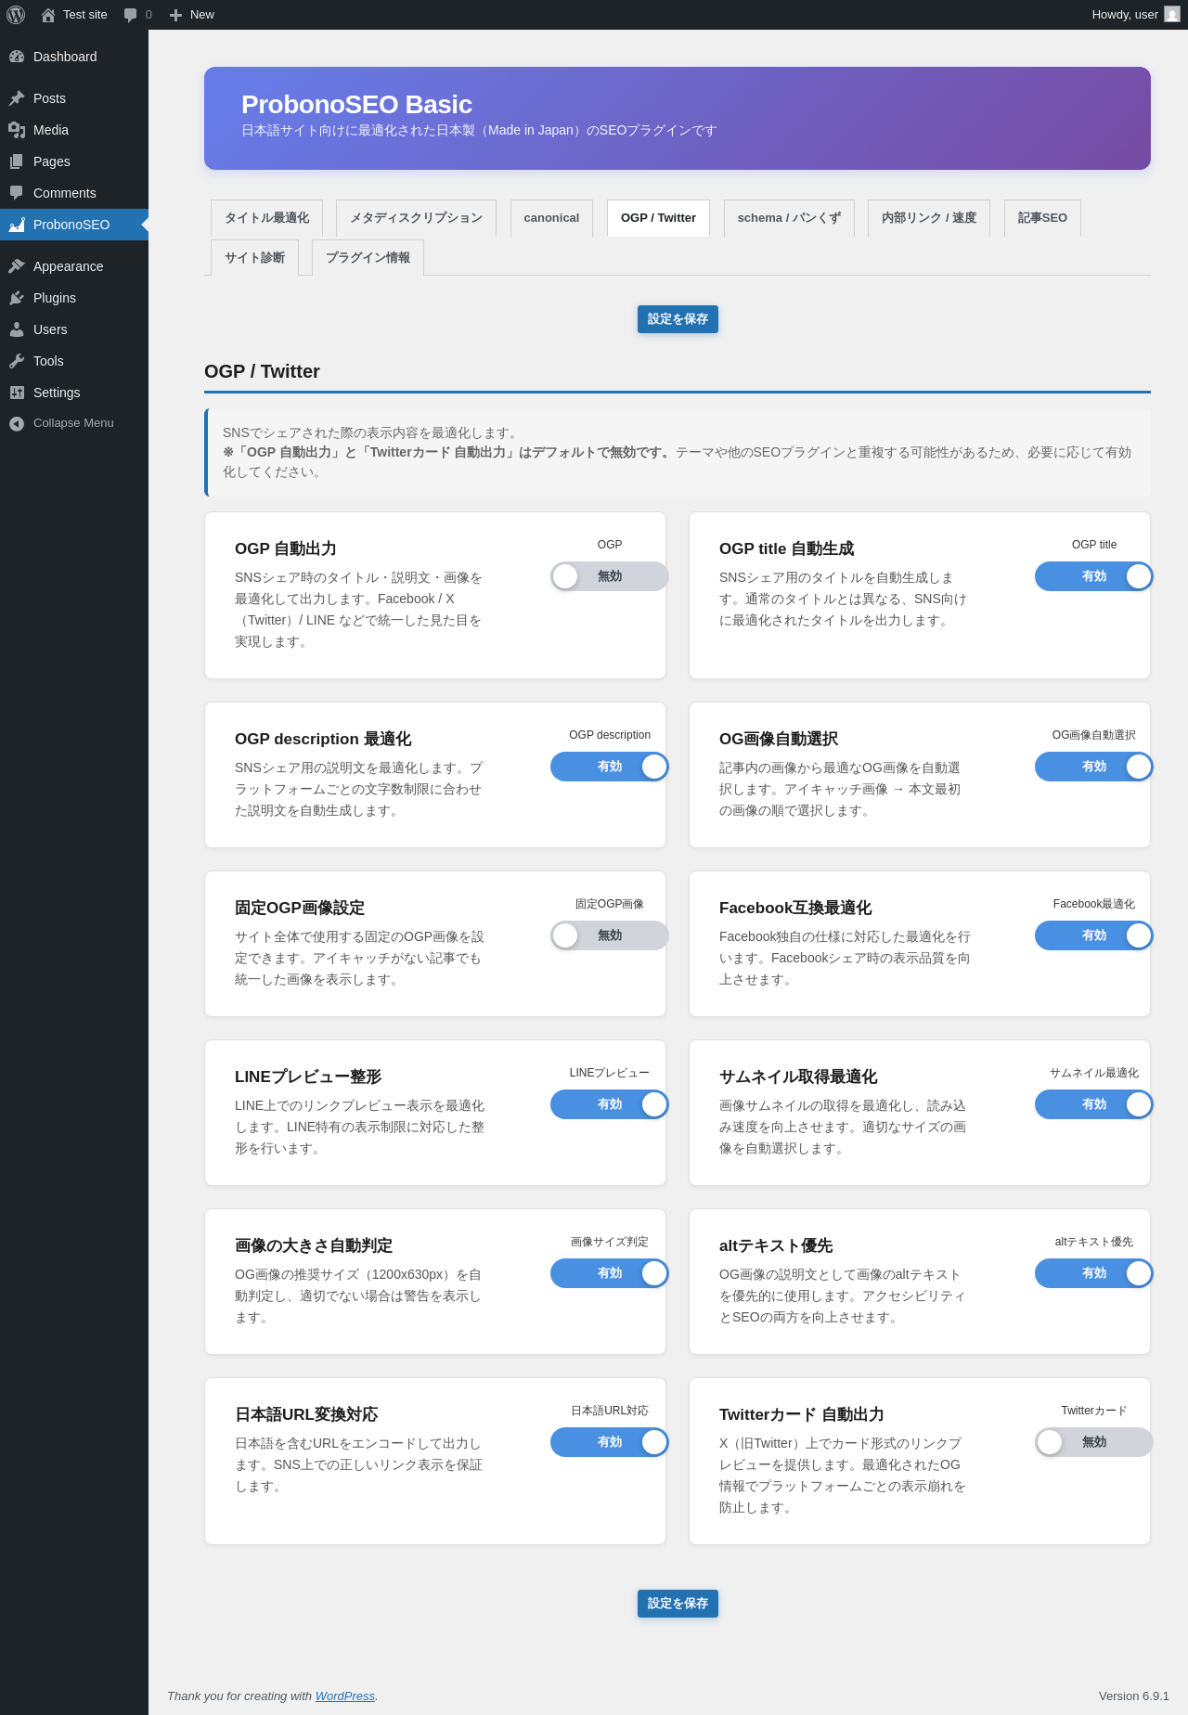Image resolution: width=1188 pixels, height=1715 pixels.
Task: Click the user avatar icon
Action: [x=1172, y=15]
